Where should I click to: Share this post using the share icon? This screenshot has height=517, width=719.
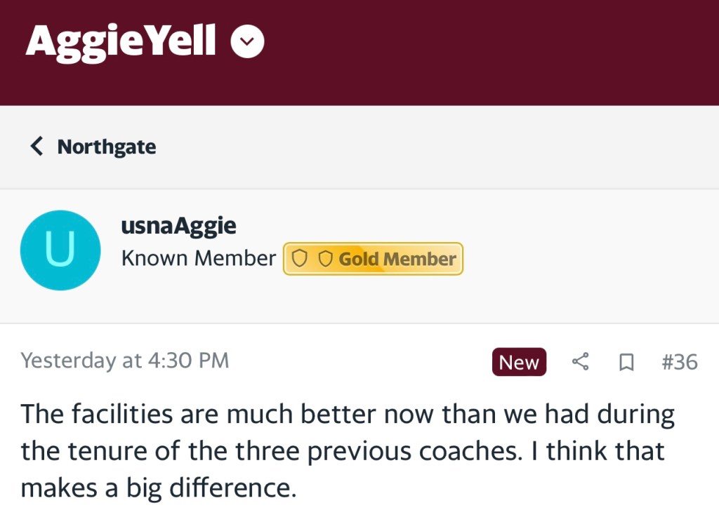(x=580, y=362)
